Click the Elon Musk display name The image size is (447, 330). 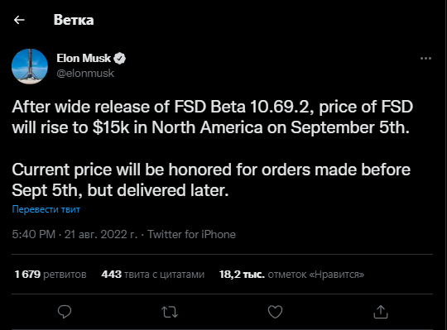tap(84, 59)
